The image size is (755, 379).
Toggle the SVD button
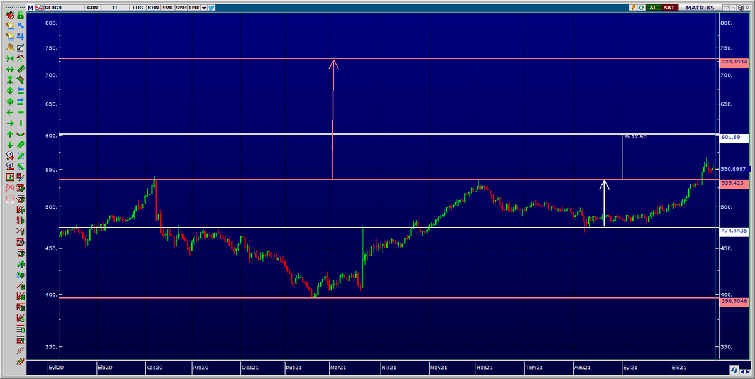(167, 8)
